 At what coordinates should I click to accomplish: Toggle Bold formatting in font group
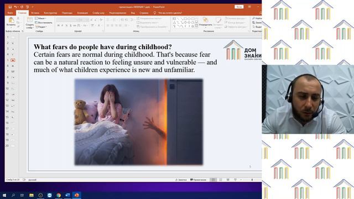click(58, 25)
